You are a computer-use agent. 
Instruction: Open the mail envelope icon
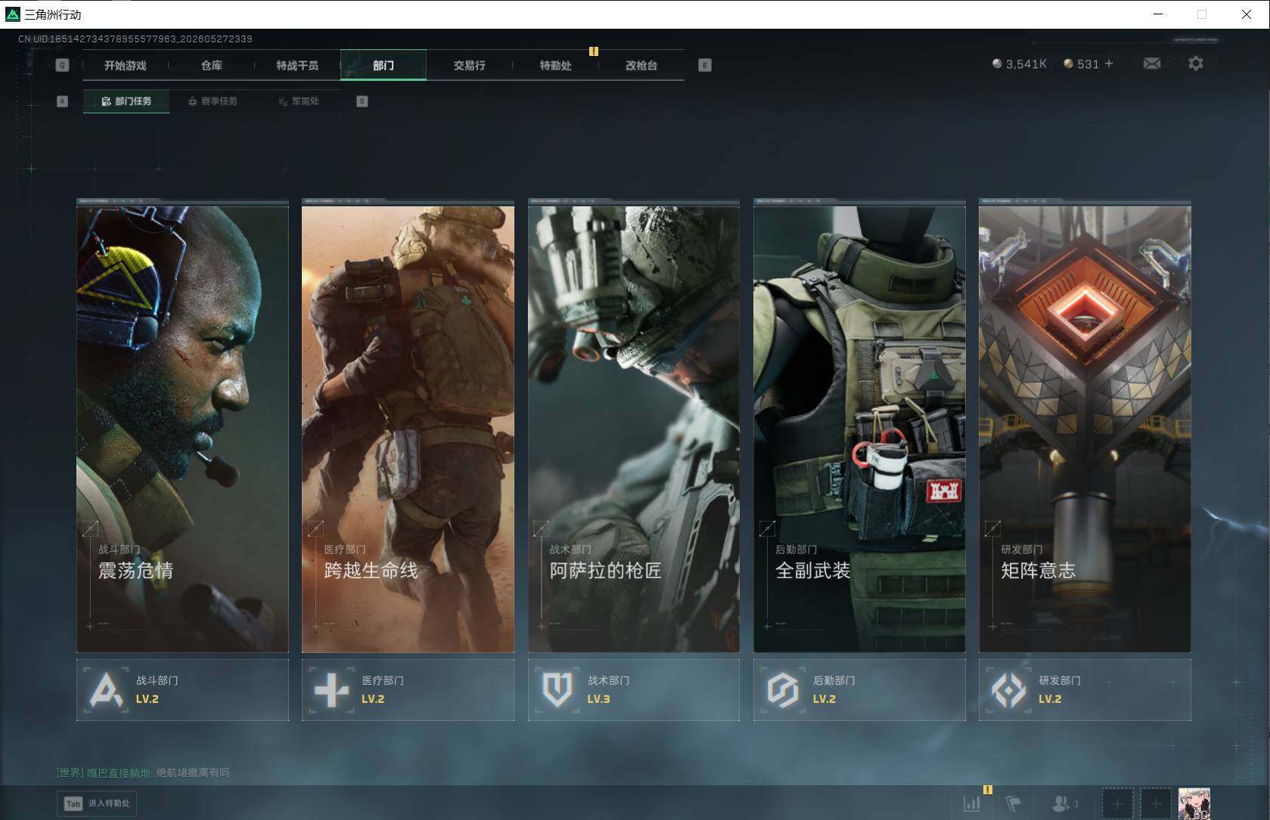pos(1152,63)
